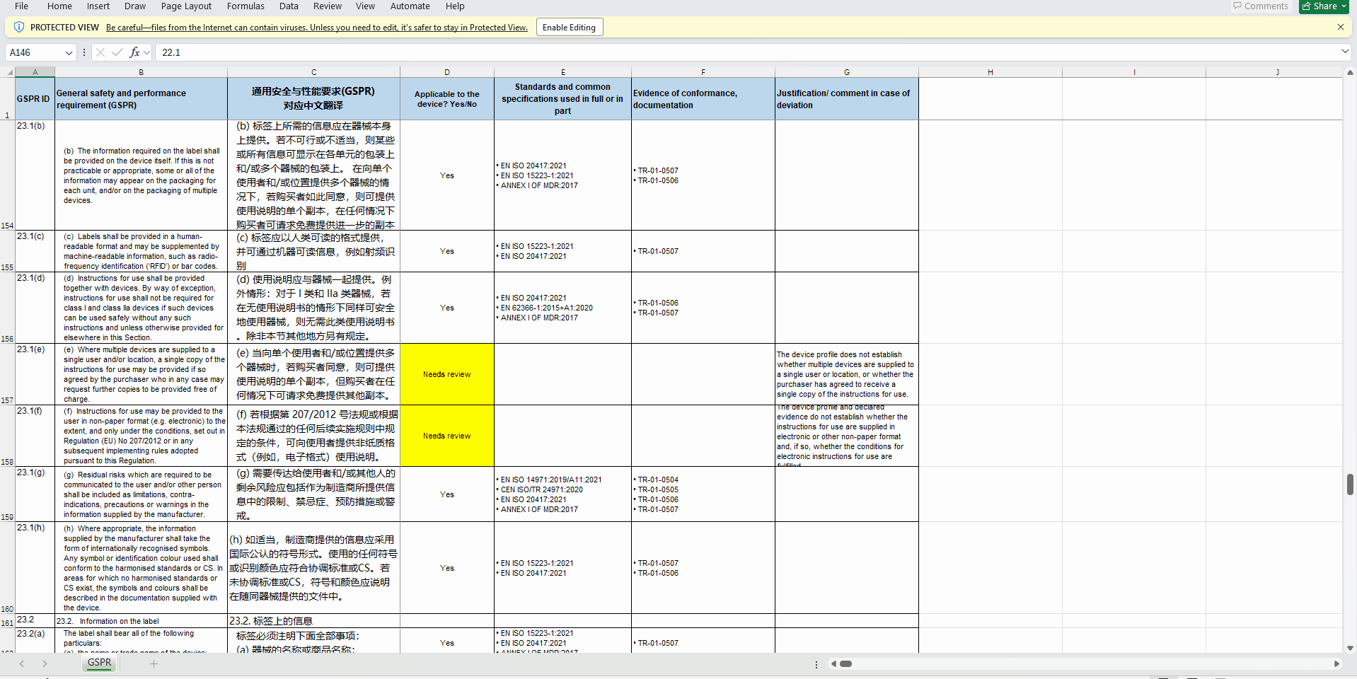Open the Data ribbon tab
1357x679 pixels.
[x=289, y=6]
